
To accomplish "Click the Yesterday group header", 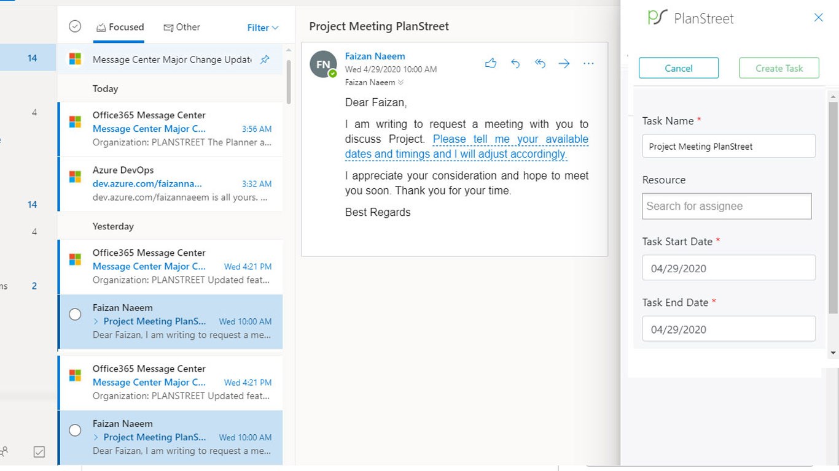I will [x=113, y=226].
